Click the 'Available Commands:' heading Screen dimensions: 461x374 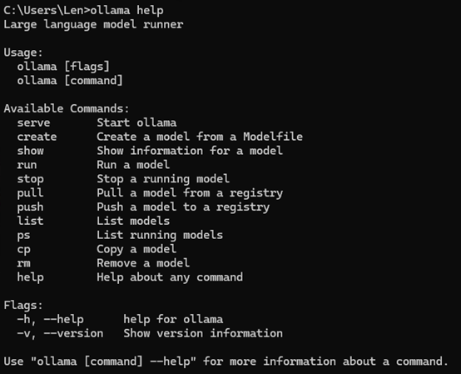(67, 108)
